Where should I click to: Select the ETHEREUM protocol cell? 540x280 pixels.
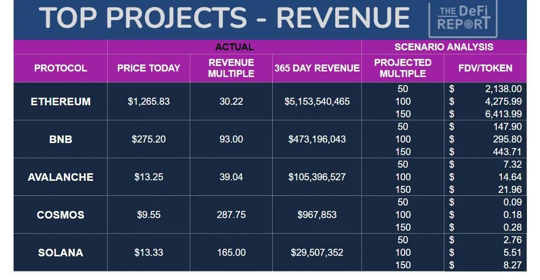coord(60,101)
